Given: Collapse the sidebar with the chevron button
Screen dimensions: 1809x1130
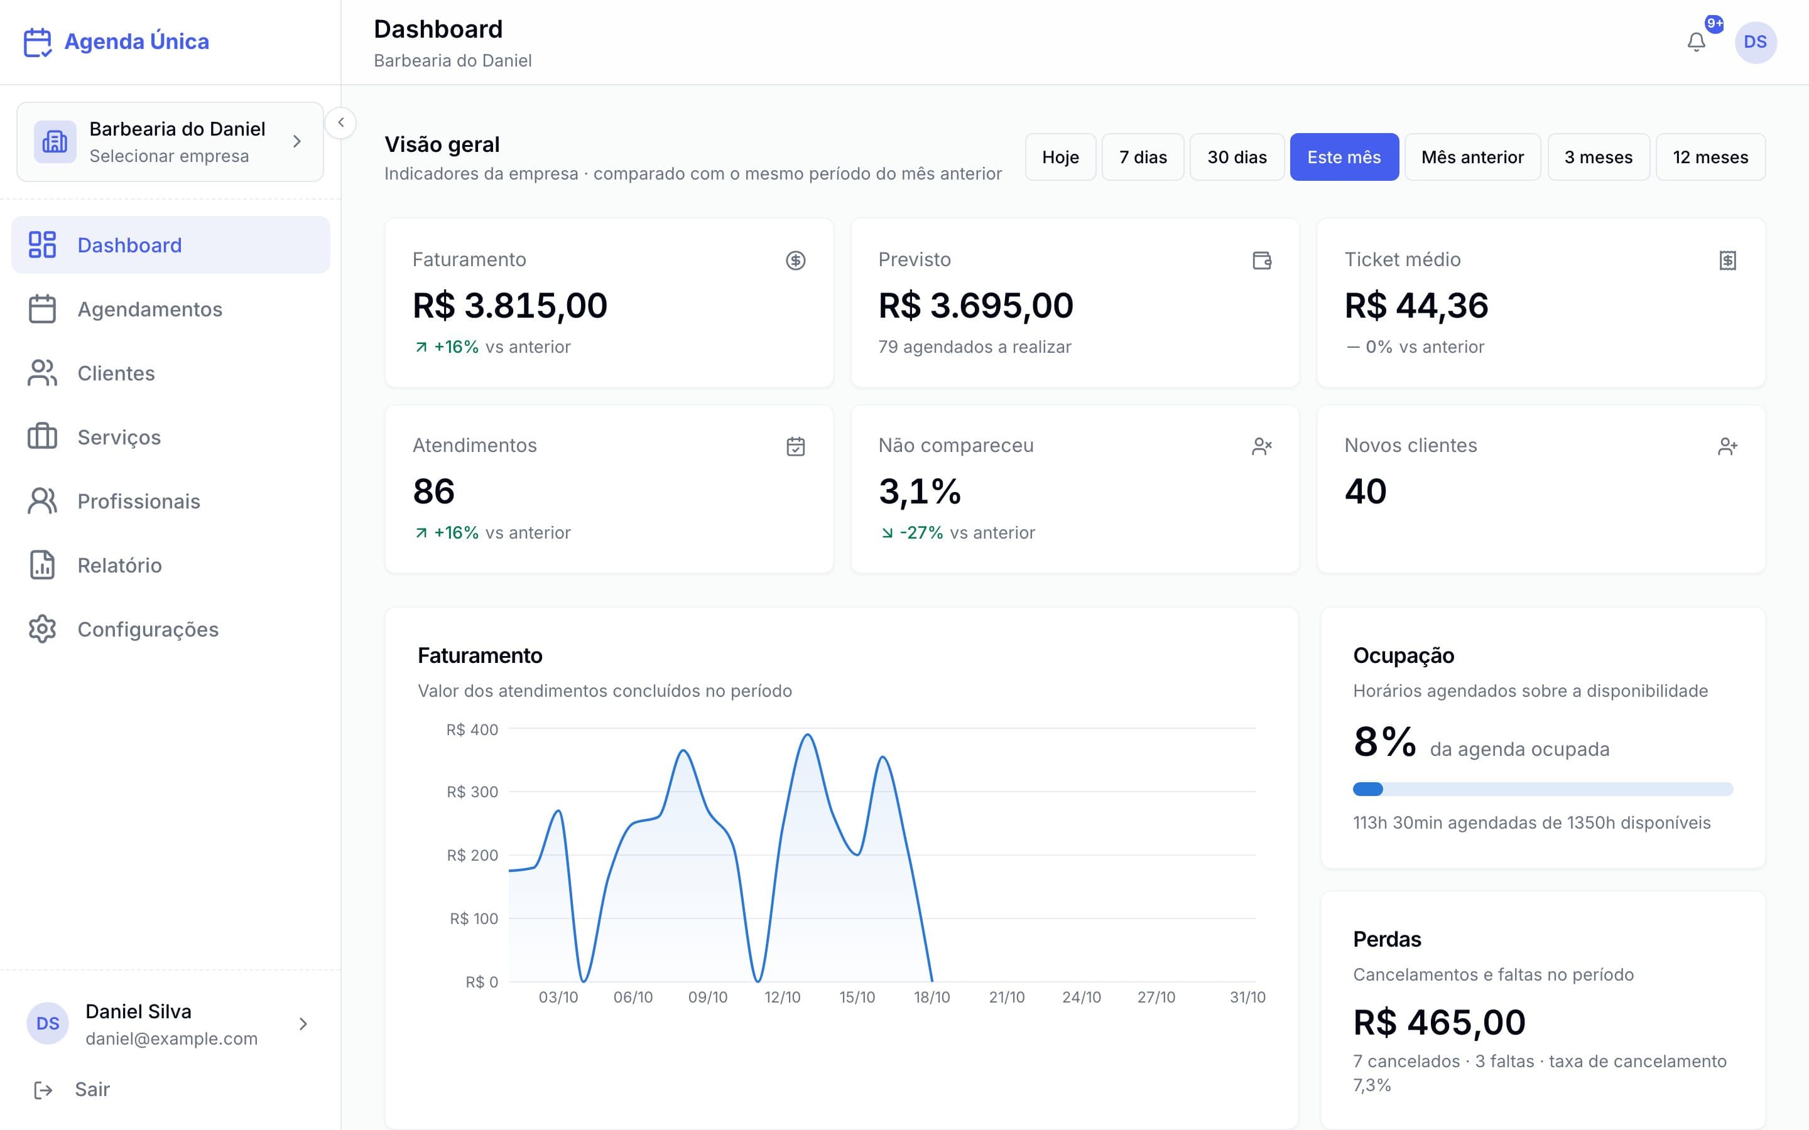Looking at the screenshot, I should click(341, 122).
